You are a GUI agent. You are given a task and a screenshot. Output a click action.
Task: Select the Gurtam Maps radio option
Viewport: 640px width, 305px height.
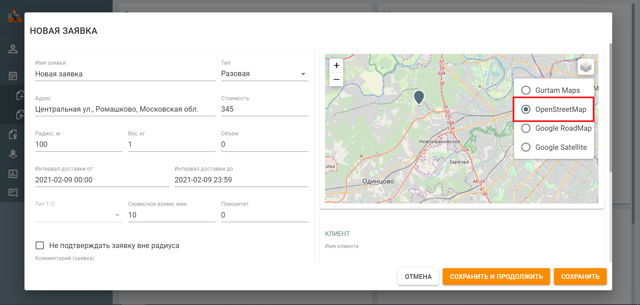tap(526, 90)
